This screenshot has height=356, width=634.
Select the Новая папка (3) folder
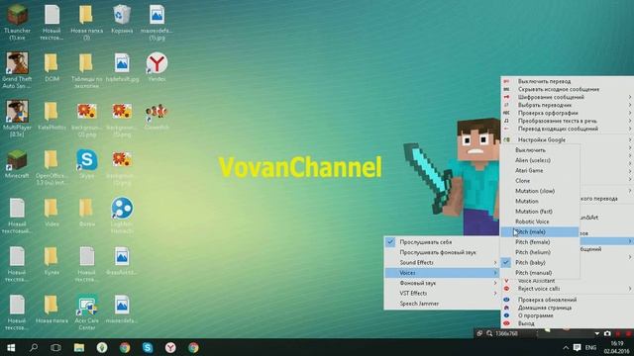tap(87, 22)
